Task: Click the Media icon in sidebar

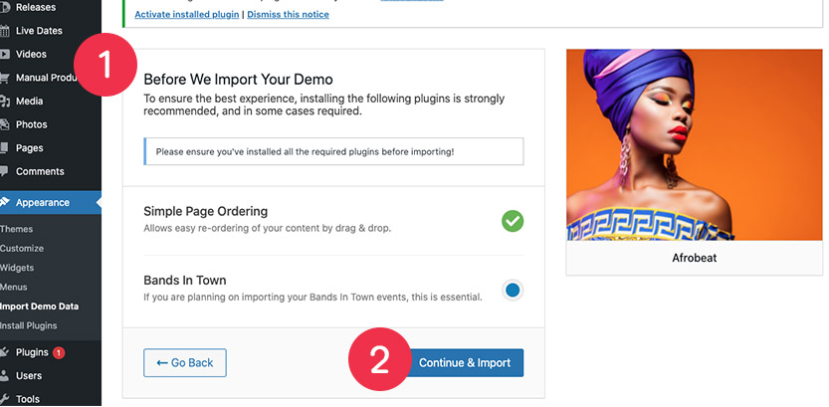Action: click(5, 101)
